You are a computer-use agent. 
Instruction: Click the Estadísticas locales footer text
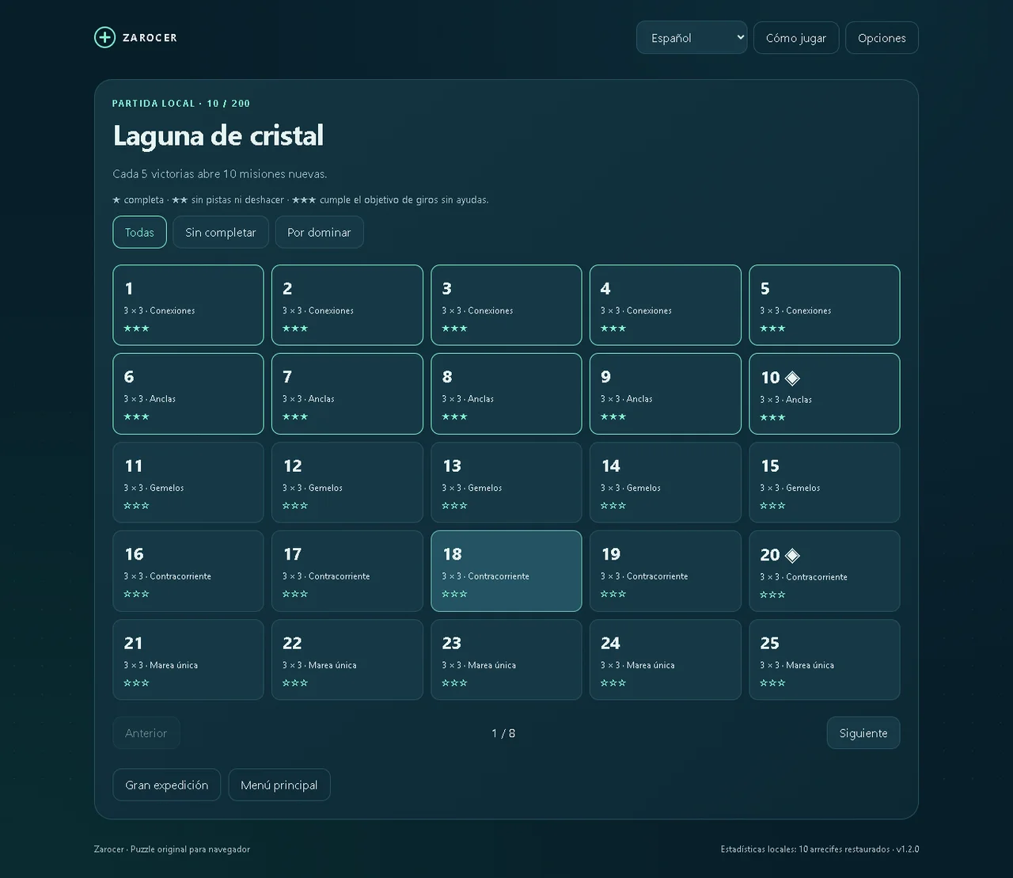coord(820,849)
